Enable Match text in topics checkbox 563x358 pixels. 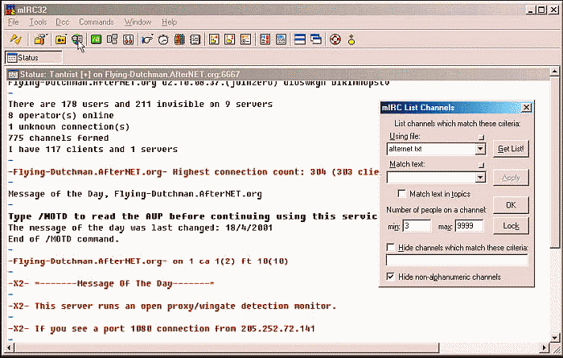(x=401, y=194)
